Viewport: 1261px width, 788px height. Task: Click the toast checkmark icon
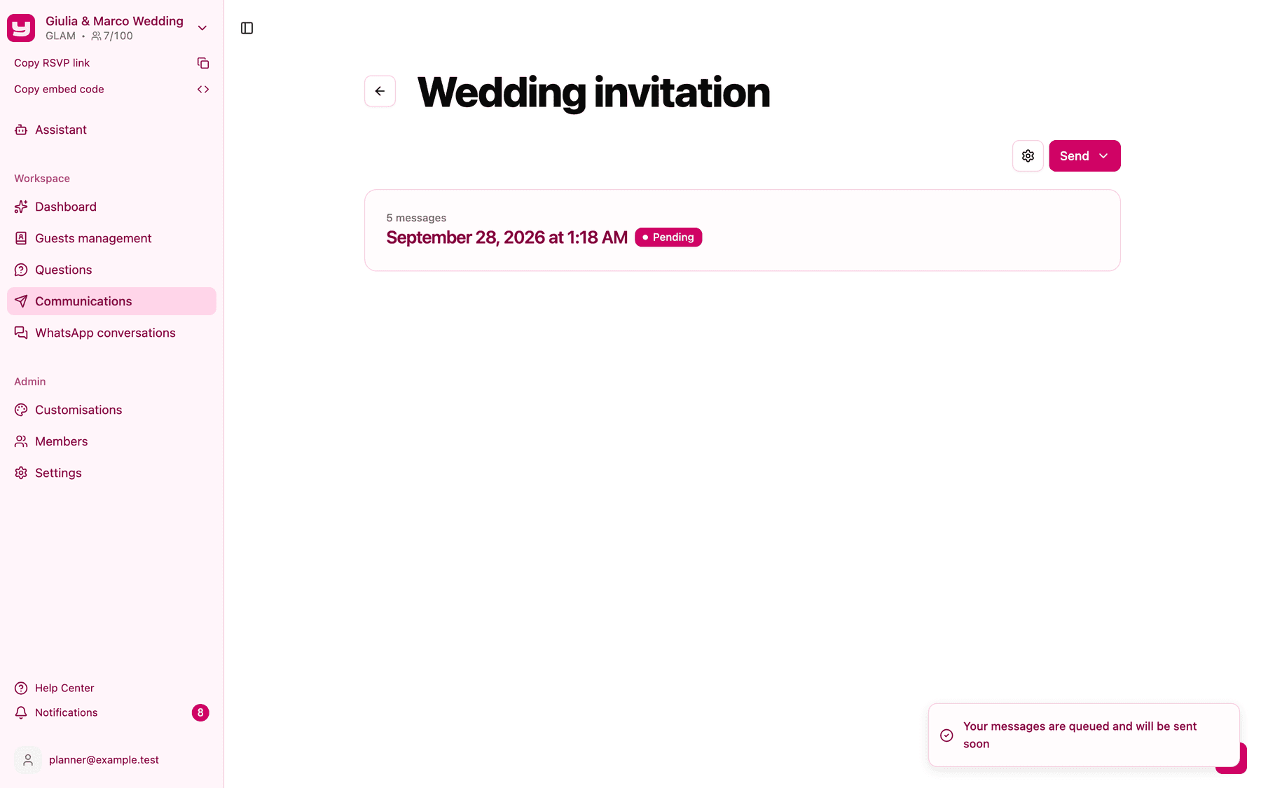pyautogui.click(x=946, y=735)
